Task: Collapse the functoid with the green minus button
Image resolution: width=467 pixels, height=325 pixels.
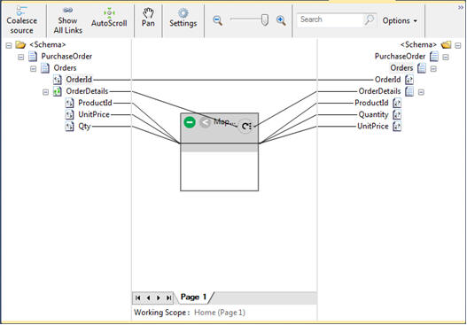Action: coord(190,122)
